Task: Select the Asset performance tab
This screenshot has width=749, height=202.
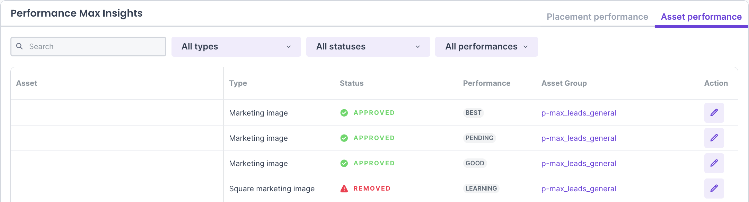Action: tap(701, 17)
